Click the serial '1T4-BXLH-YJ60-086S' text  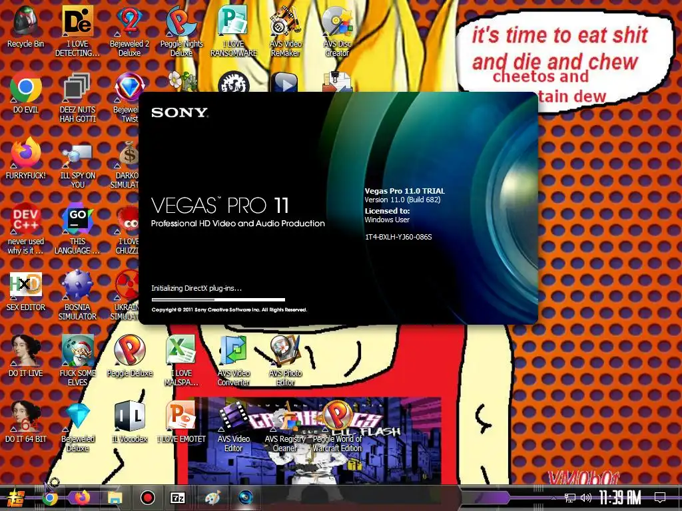pos(398,237)
